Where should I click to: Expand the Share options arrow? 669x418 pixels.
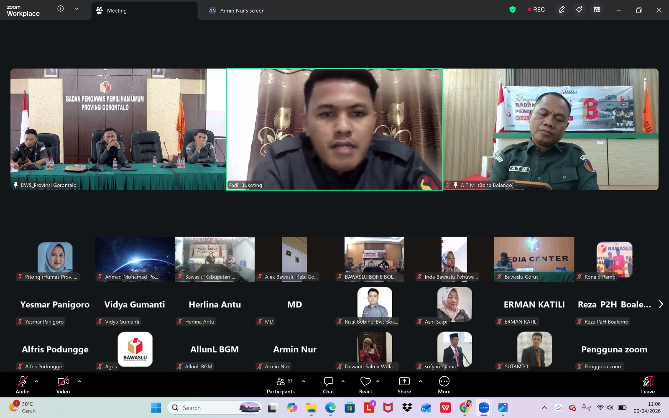tap(420, 381)
